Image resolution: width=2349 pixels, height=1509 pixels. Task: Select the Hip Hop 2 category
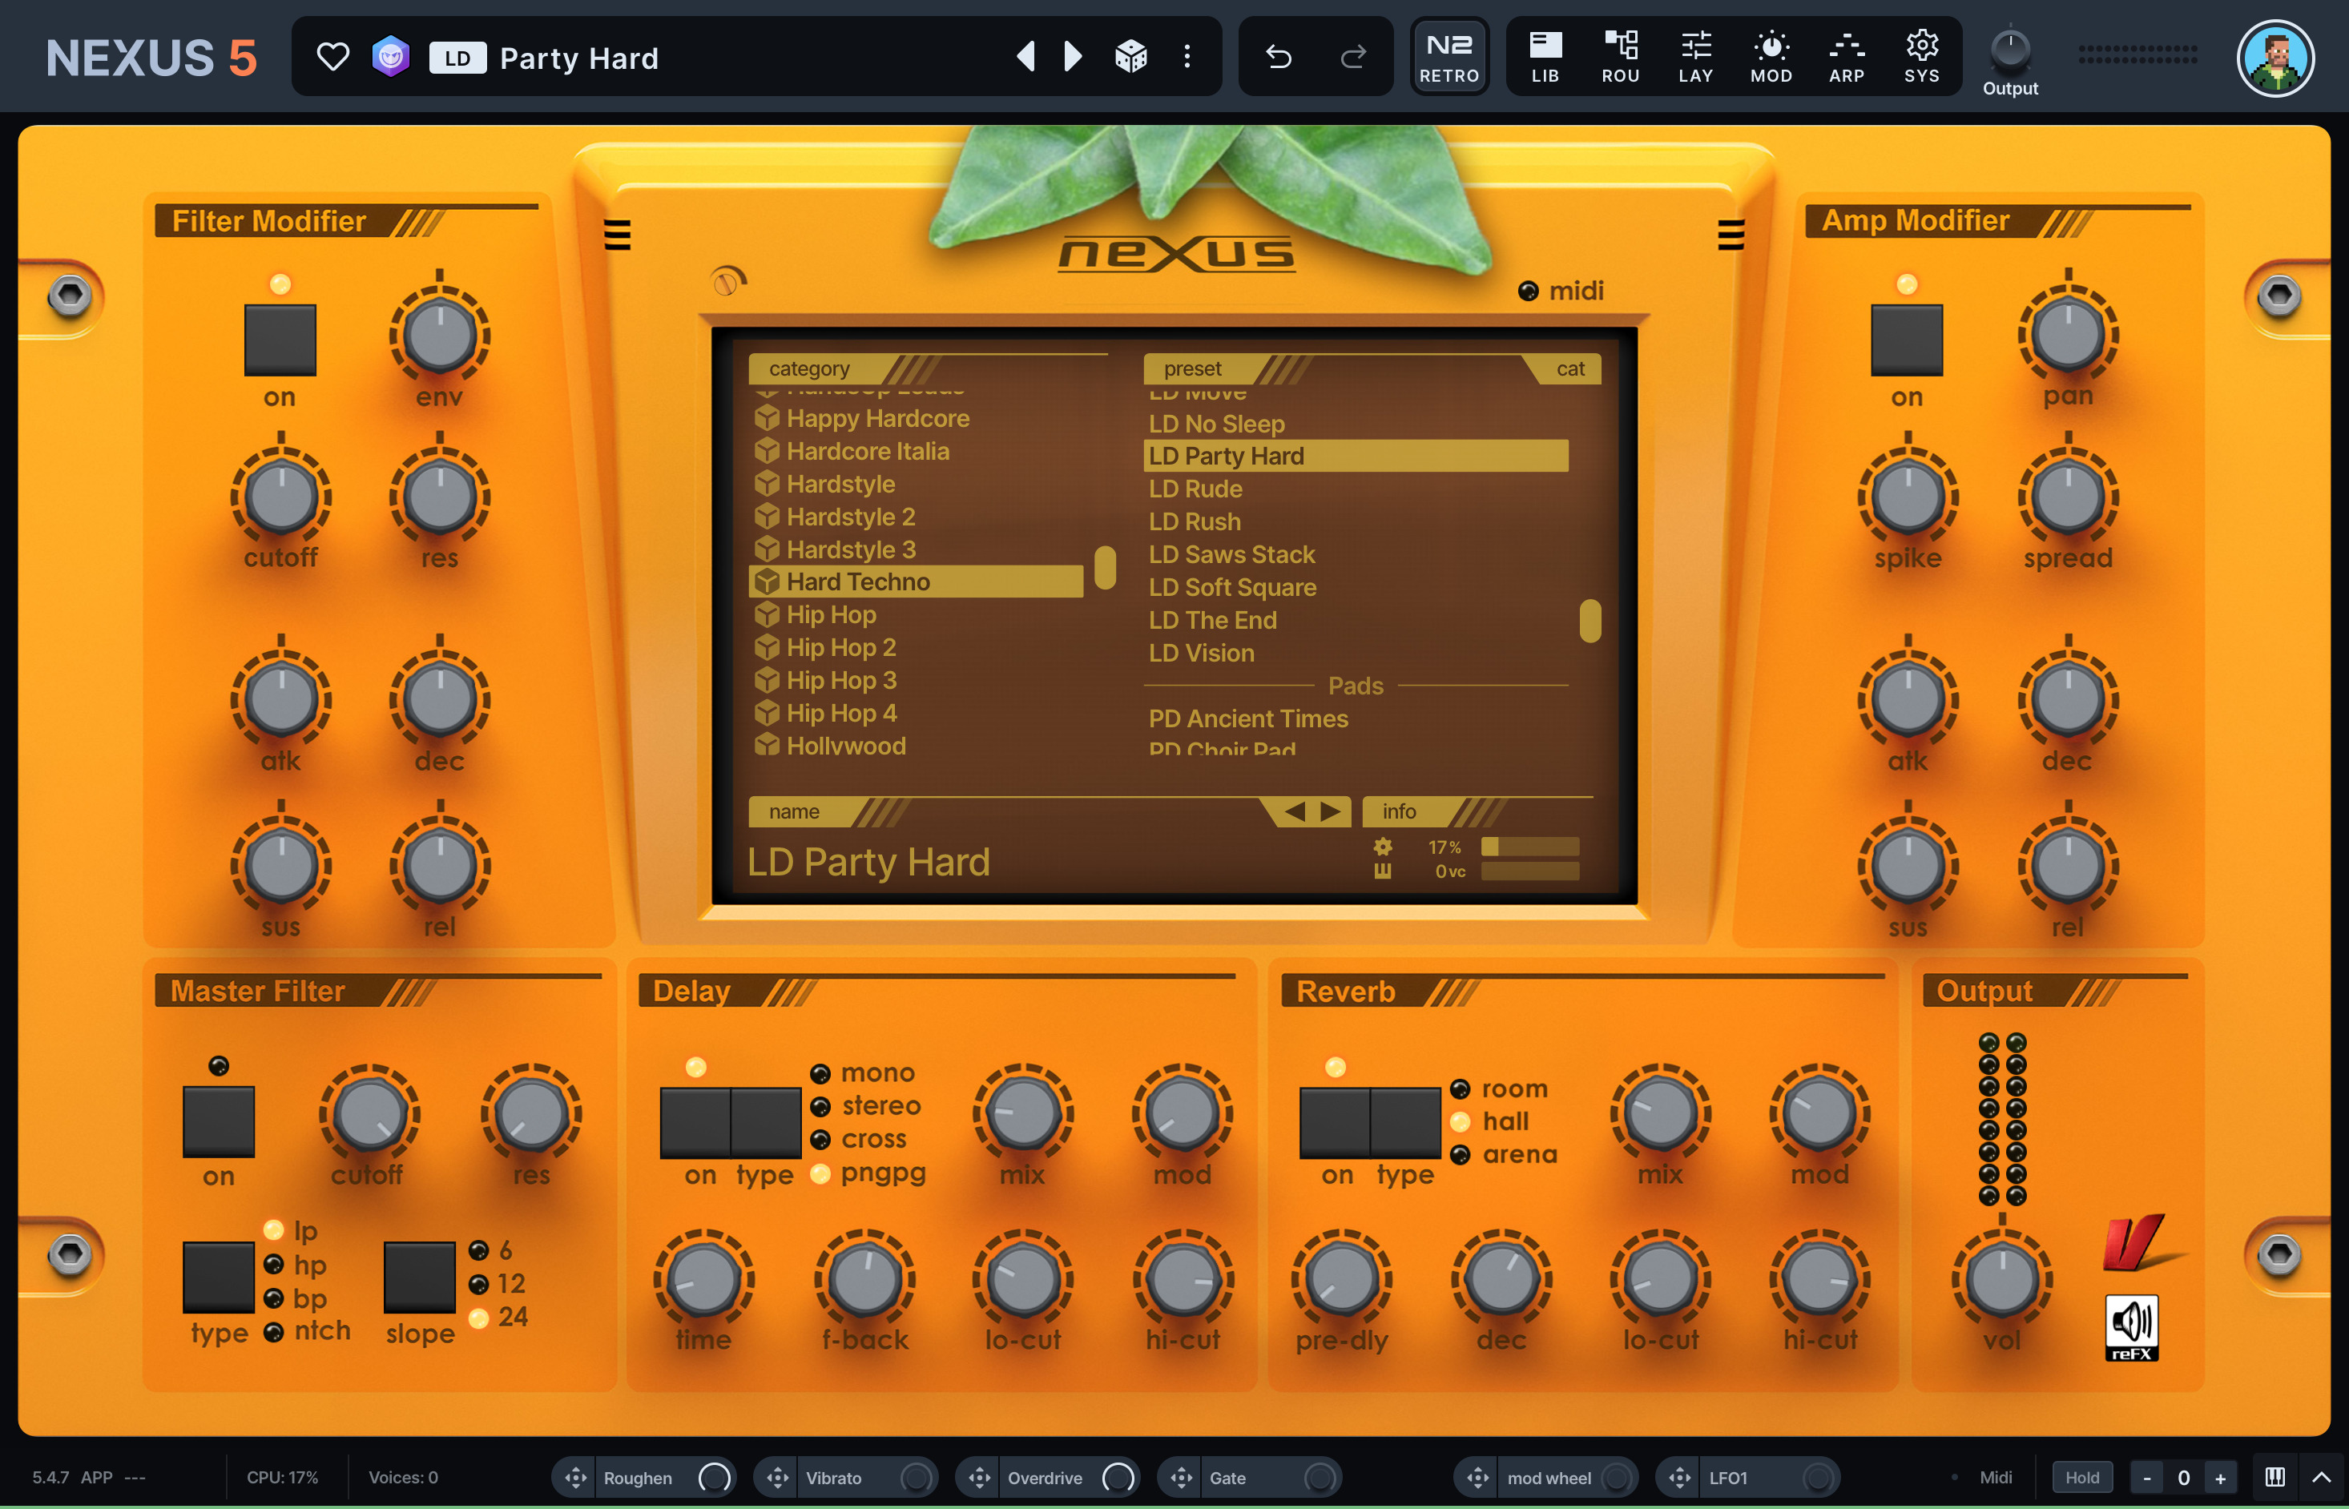click(841, 648)
